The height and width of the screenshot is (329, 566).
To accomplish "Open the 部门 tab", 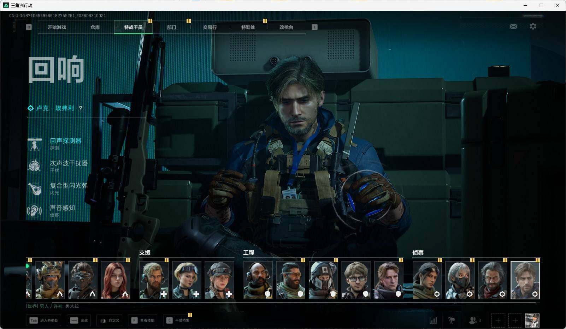I will [172, 27].
